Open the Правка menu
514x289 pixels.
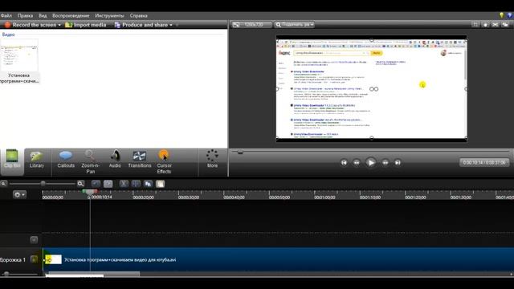25,15
